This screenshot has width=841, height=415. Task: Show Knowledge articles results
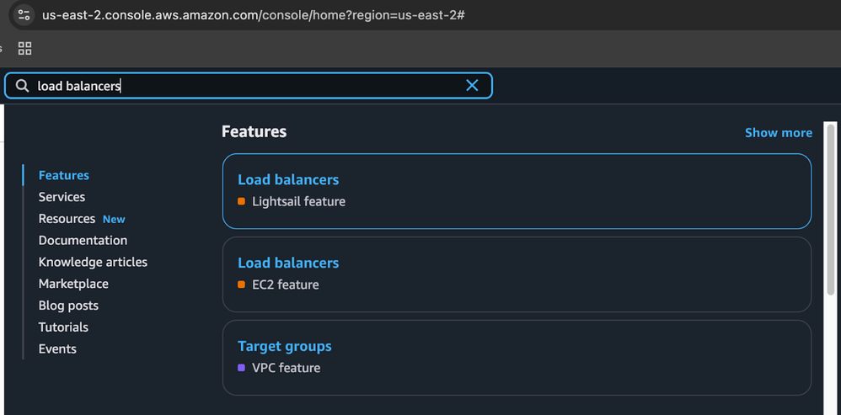(93, 262)
